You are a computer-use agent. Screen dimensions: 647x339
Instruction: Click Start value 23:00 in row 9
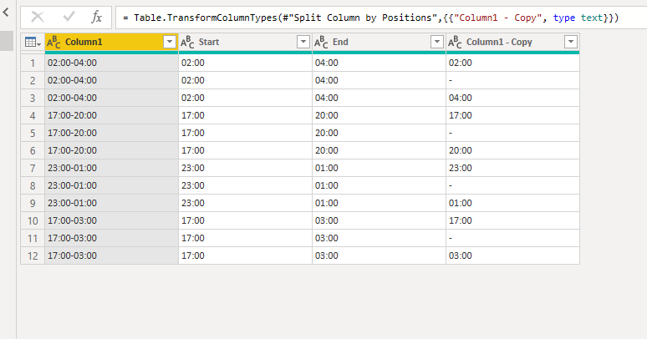click(x=245, y=203)
